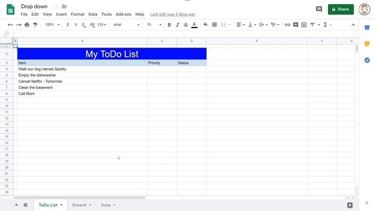Open Tasks side panel
The image size is (375, 211).
367,60
